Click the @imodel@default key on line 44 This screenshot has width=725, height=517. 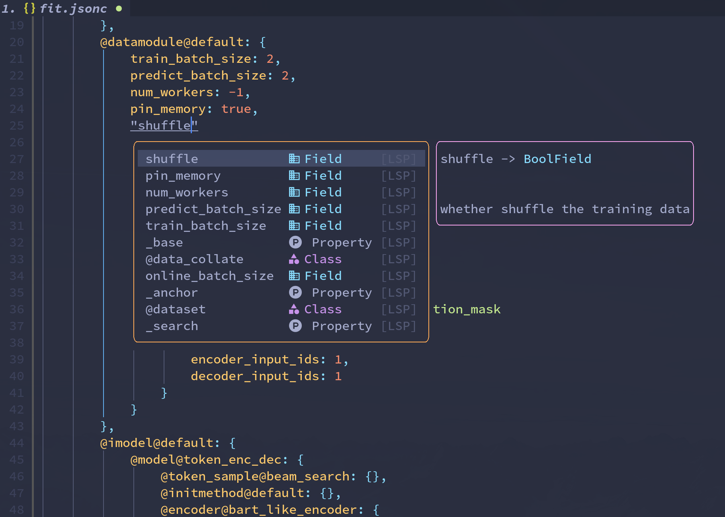point(156,443)
